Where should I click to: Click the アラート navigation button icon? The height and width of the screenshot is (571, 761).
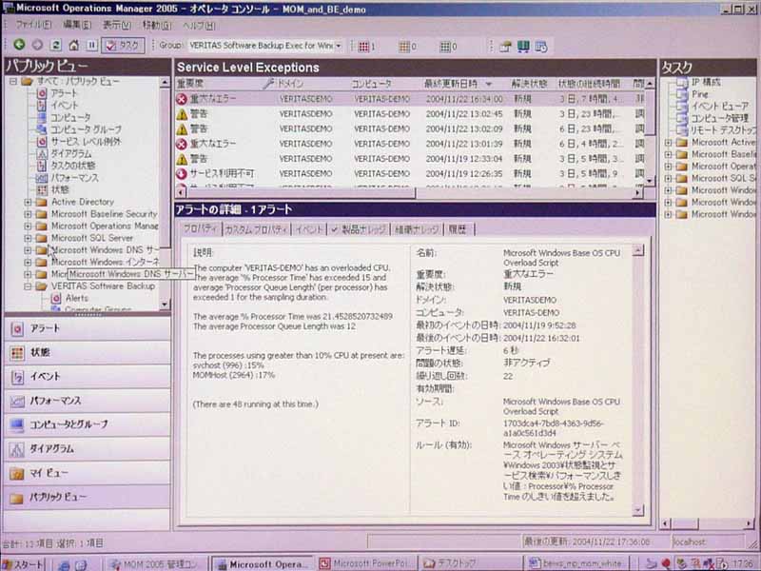tap(17, 329)
